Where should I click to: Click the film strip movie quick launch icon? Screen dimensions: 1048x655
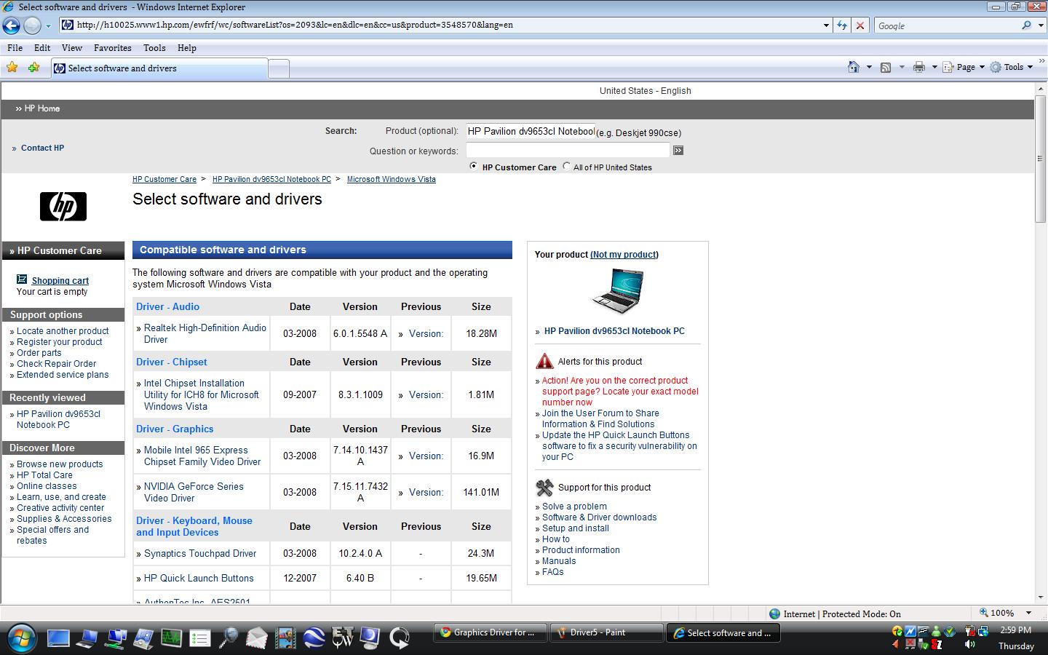point(285,638)
